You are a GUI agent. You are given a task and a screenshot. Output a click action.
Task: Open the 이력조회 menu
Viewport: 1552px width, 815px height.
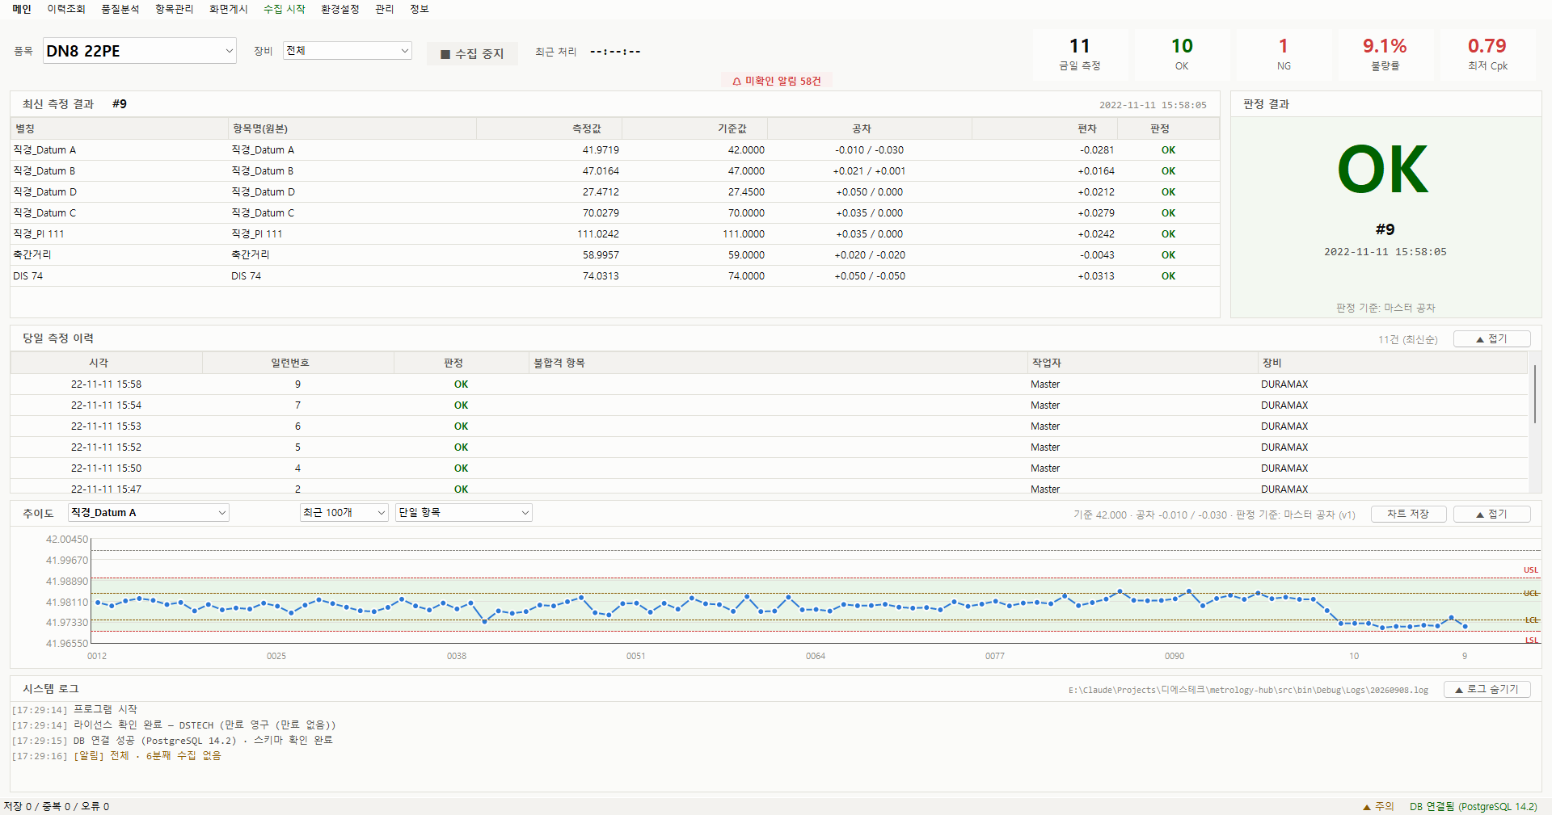(66, 9)
